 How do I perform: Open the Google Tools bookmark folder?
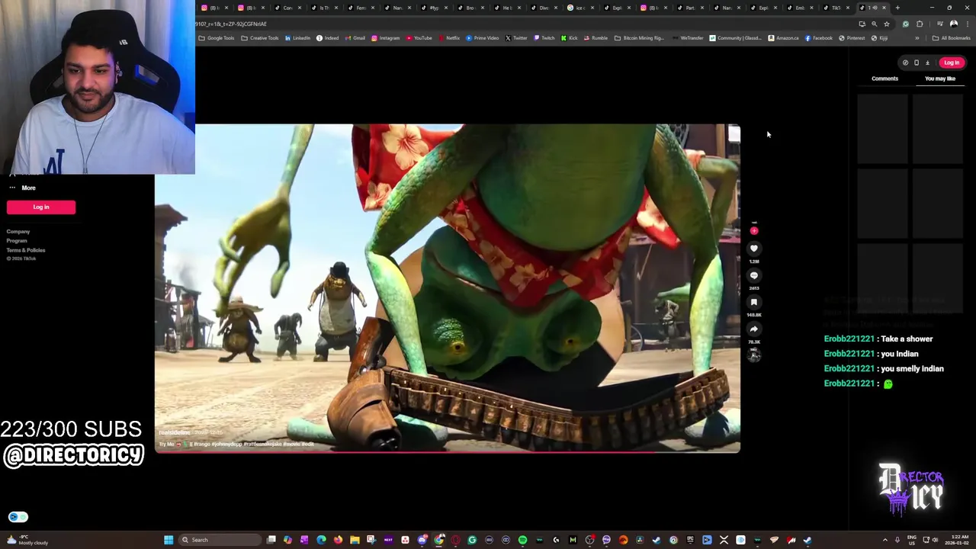pos(217,38)
